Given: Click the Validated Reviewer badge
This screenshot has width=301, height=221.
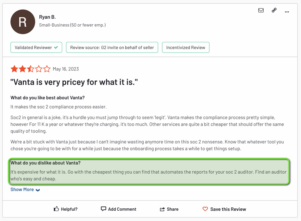Looking at the screenshot, I should point(36,47).
